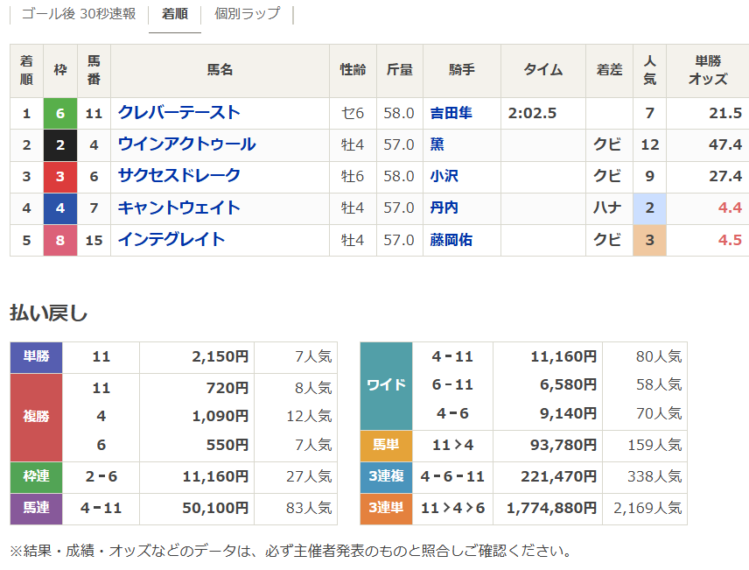Click the 着差 column header
The image size is (749, 570).
(x=610, y=70)
